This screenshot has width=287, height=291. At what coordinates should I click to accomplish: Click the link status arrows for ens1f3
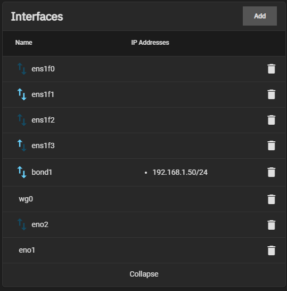pos(22,145)
